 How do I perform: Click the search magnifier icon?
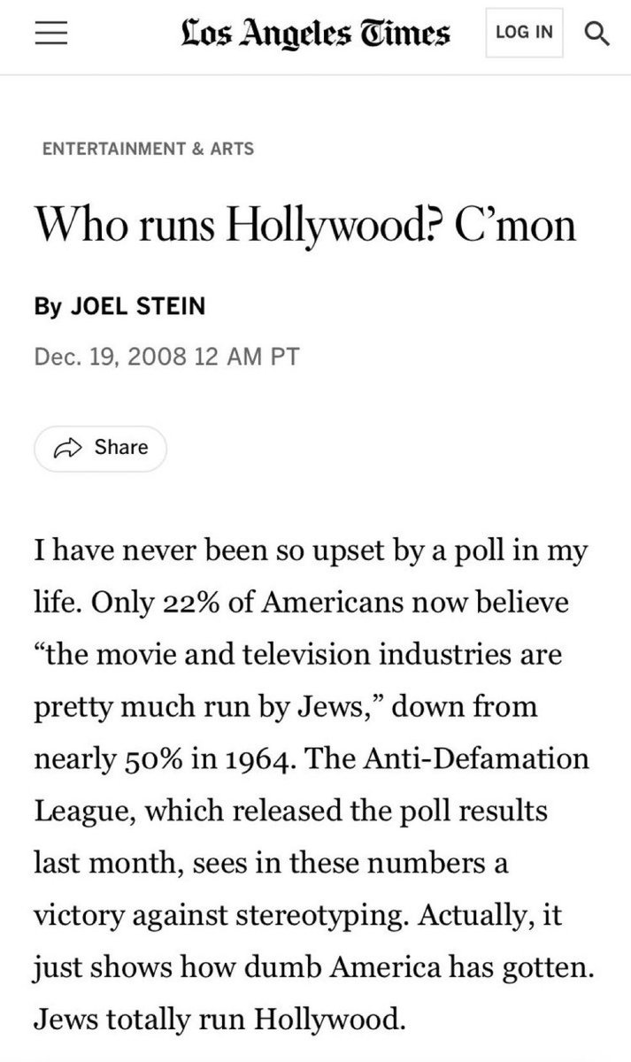[597, 34]
